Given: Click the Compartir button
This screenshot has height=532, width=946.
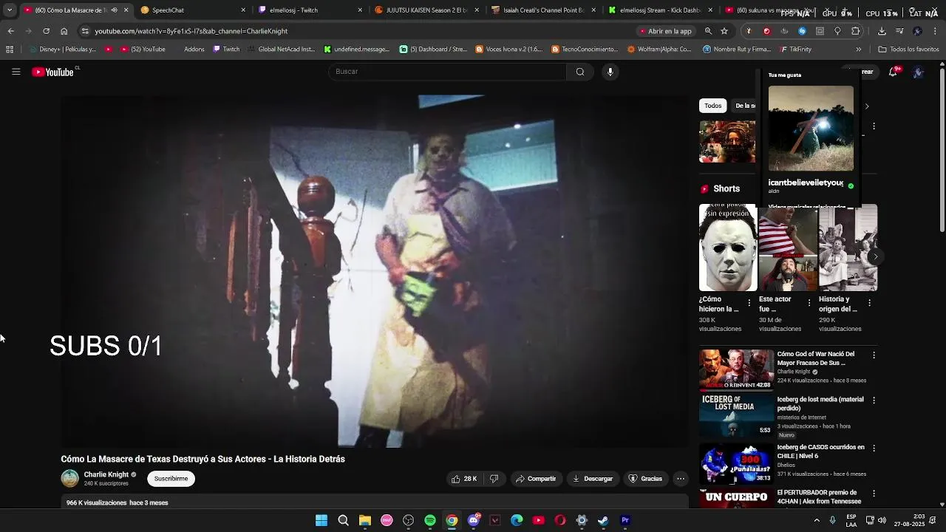Looking at the screenshot, I should point(536,479).
